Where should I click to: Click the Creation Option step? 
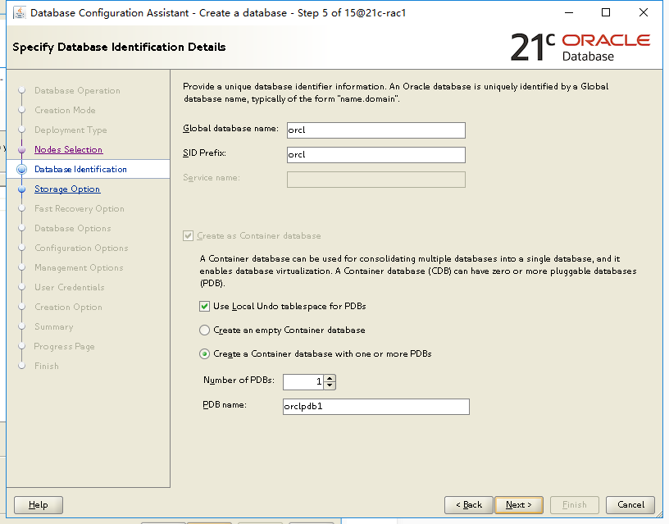pos(68,308)
